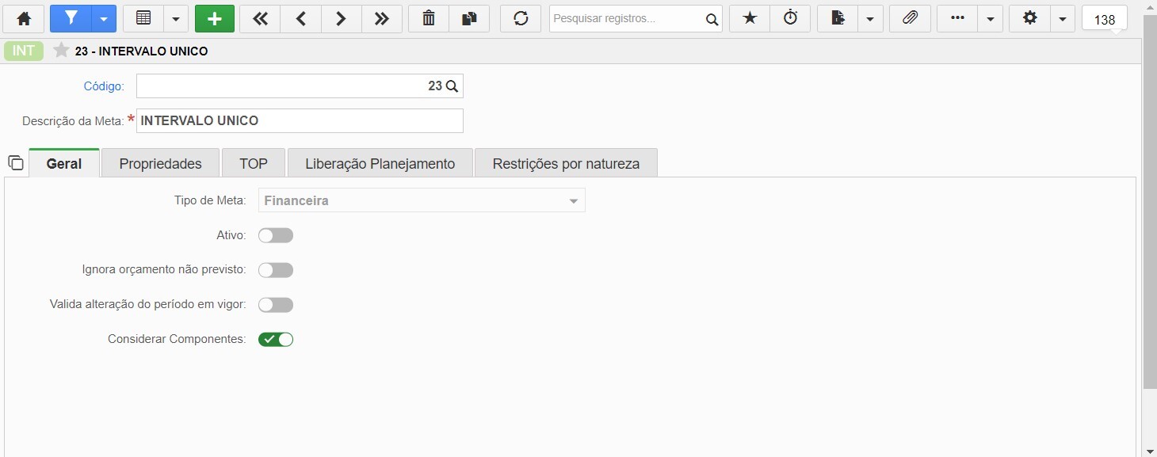
Task: Refresh the record data
Action: [x=521, y=18]
